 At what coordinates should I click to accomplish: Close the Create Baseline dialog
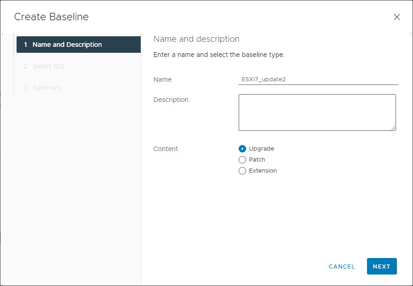click(x=396, y=17)
